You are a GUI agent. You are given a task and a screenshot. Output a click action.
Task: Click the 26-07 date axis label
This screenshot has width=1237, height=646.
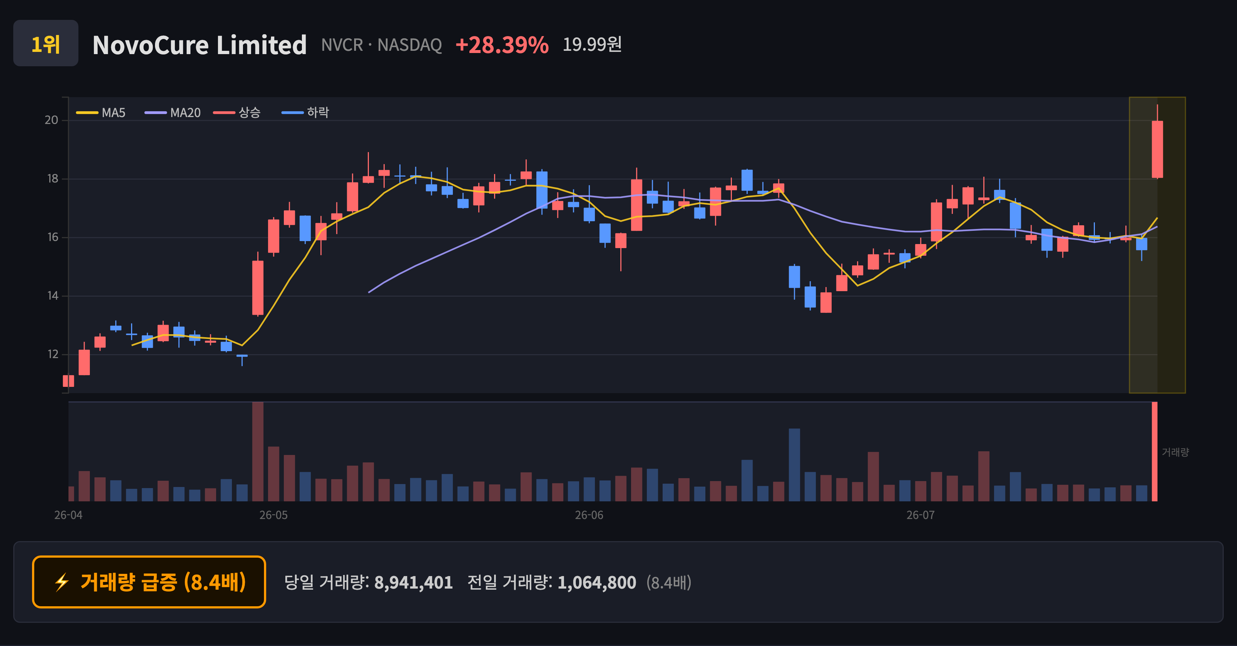click(x=920, y=515)
